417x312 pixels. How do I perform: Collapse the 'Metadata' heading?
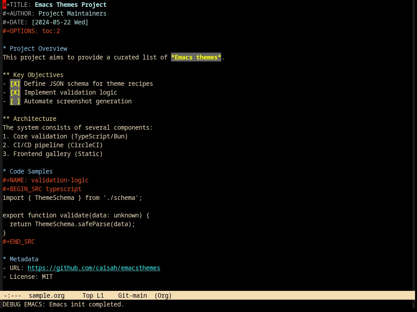coord(21,259)
